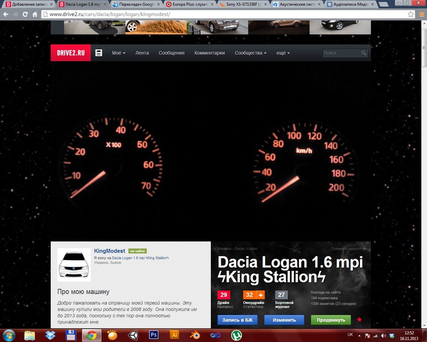This screenshot has width=427, height=342.
Task: Open the list icon next to DRIVE2.RU logo
Action: point(99,53)
